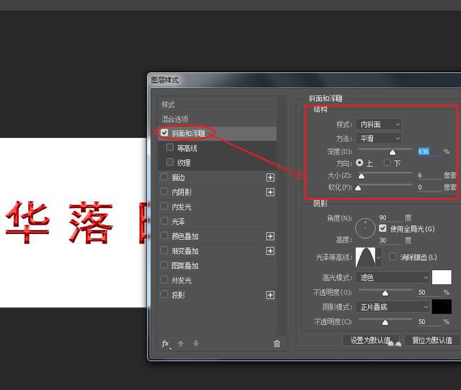The height and width of the screenshot is (390, 461).
Task: Click the black shadow color swatch
Action: coord(442,307)
